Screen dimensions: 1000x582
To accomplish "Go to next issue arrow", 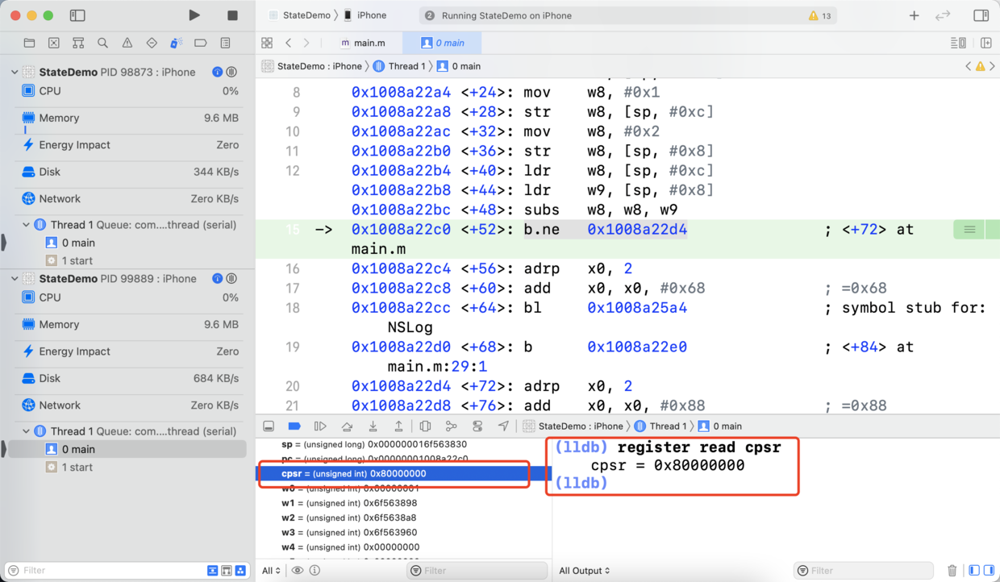I will pyautogui.click(x=992, y=66).
